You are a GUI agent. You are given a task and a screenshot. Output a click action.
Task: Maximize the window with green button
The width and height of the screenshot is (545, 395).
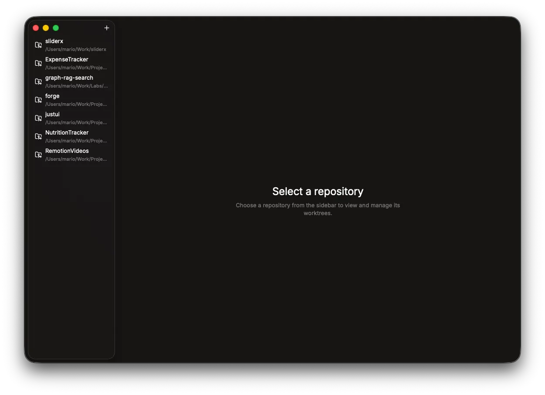click(x=56, y=28)
